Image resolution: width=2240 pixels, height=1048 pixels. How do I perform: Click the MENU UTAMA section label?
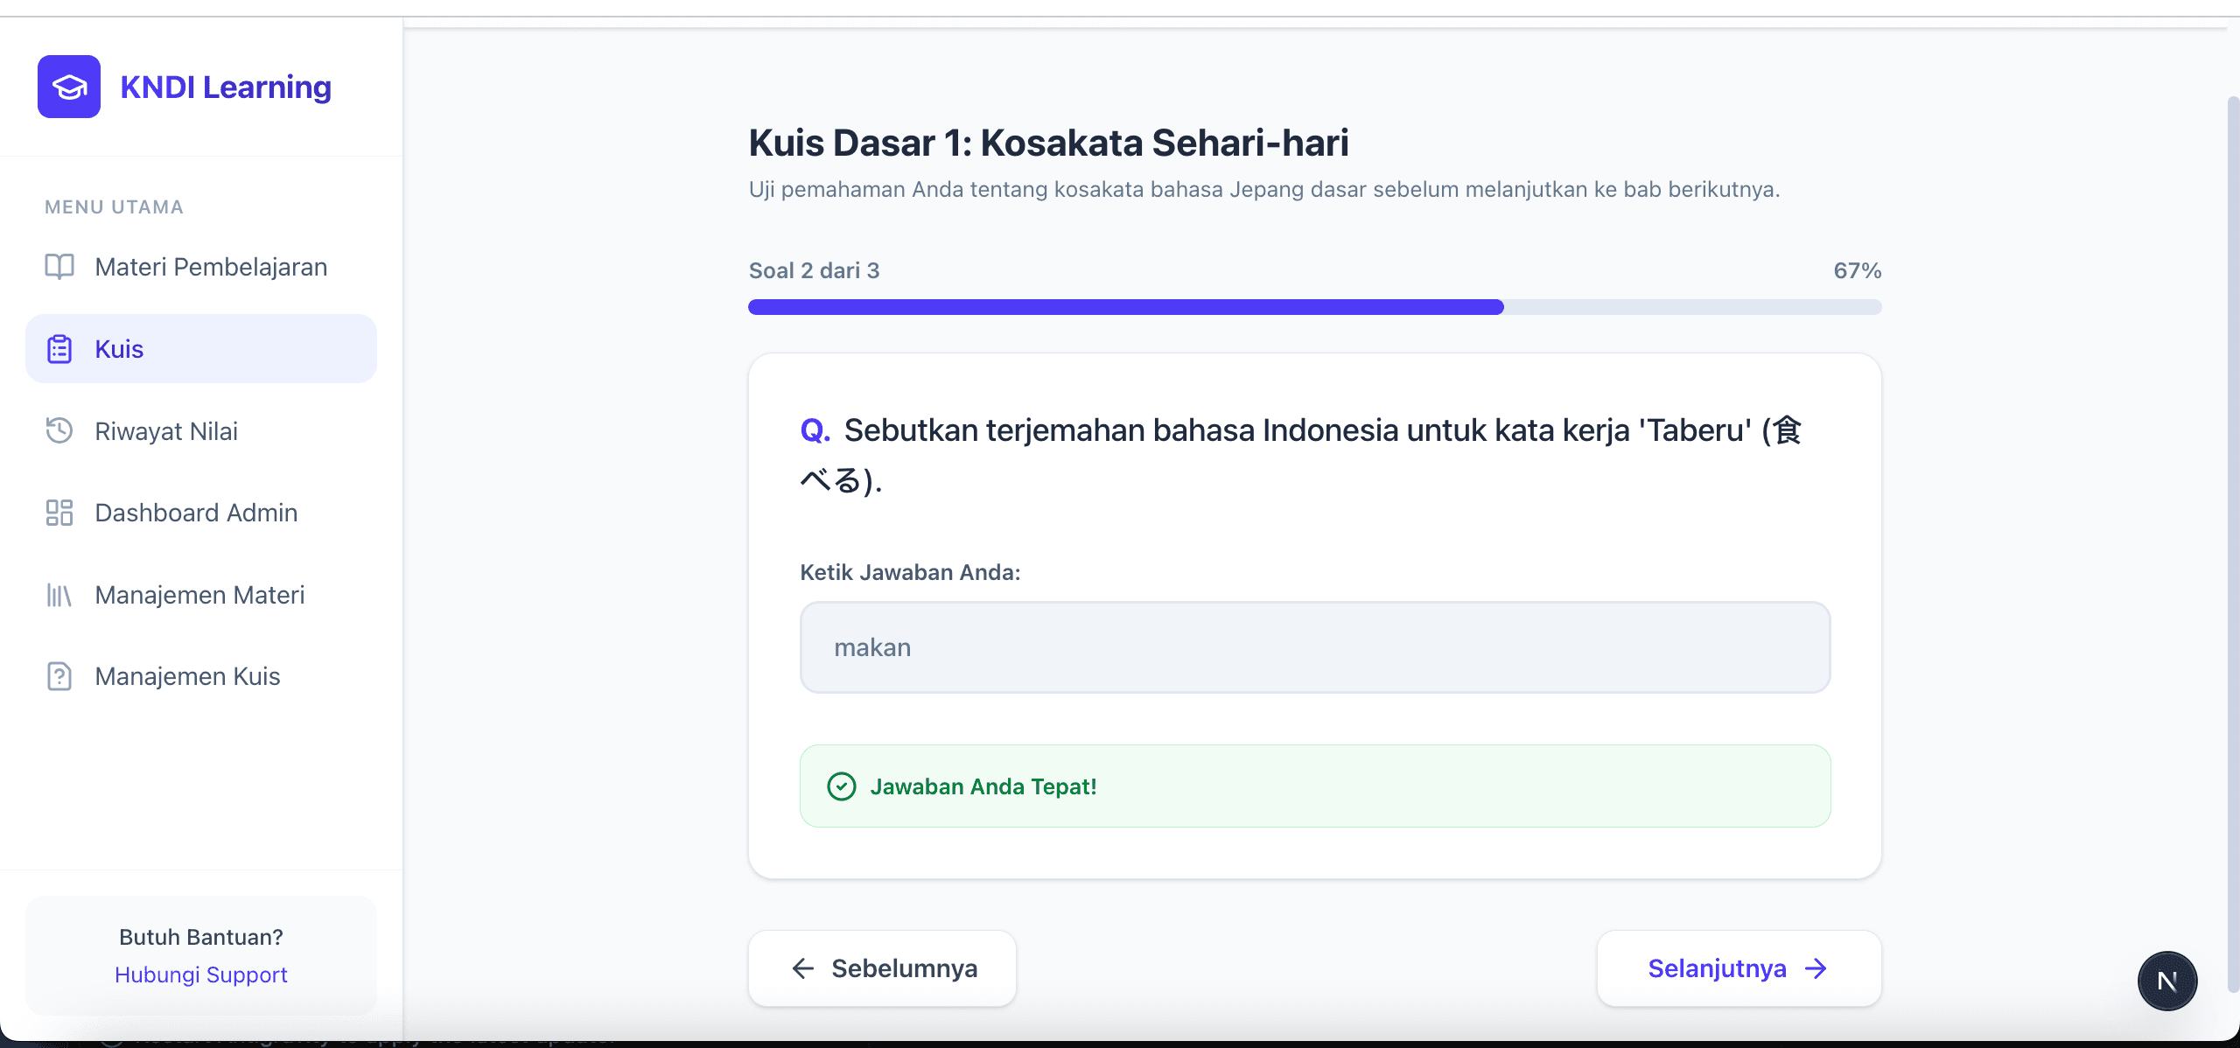click(115, 207)
